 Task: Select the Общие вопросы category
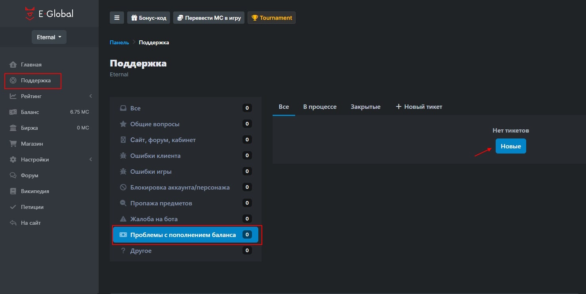pos(155,124)
